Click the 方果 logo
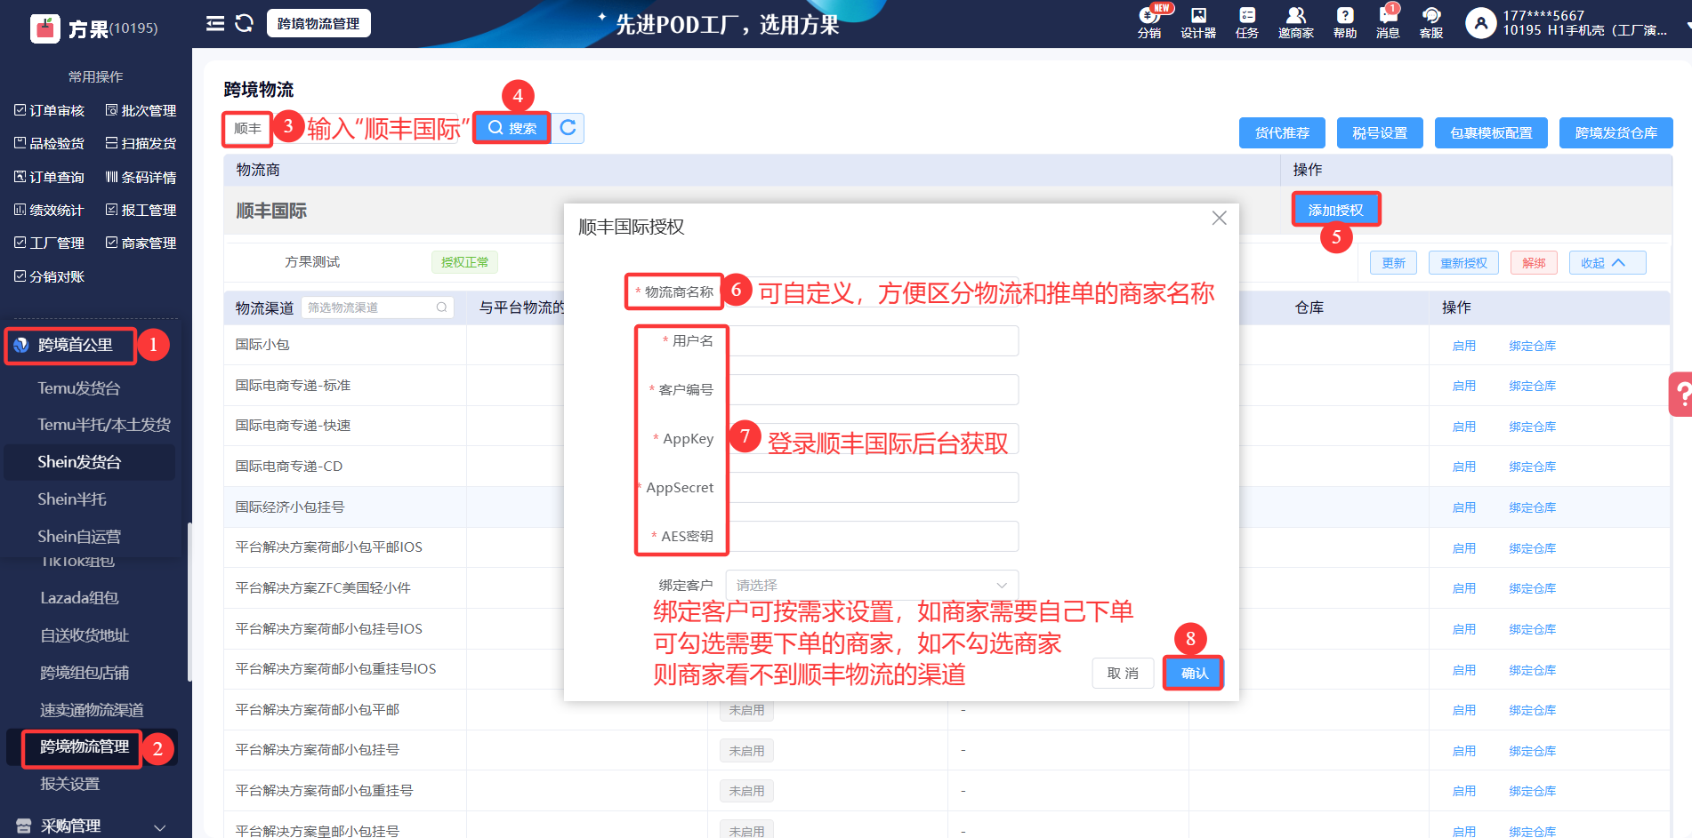Screen dimensions: 1692x838 44,28
